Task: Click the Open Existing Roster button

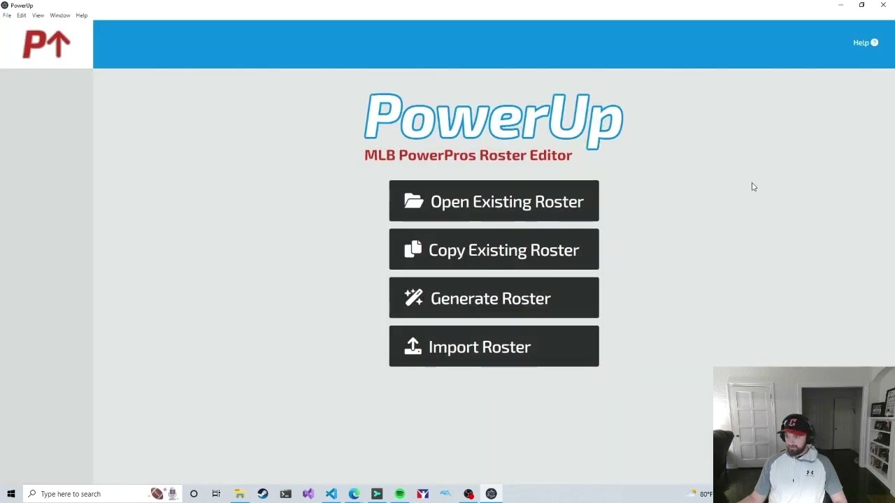Action: (x=494, y=201)
